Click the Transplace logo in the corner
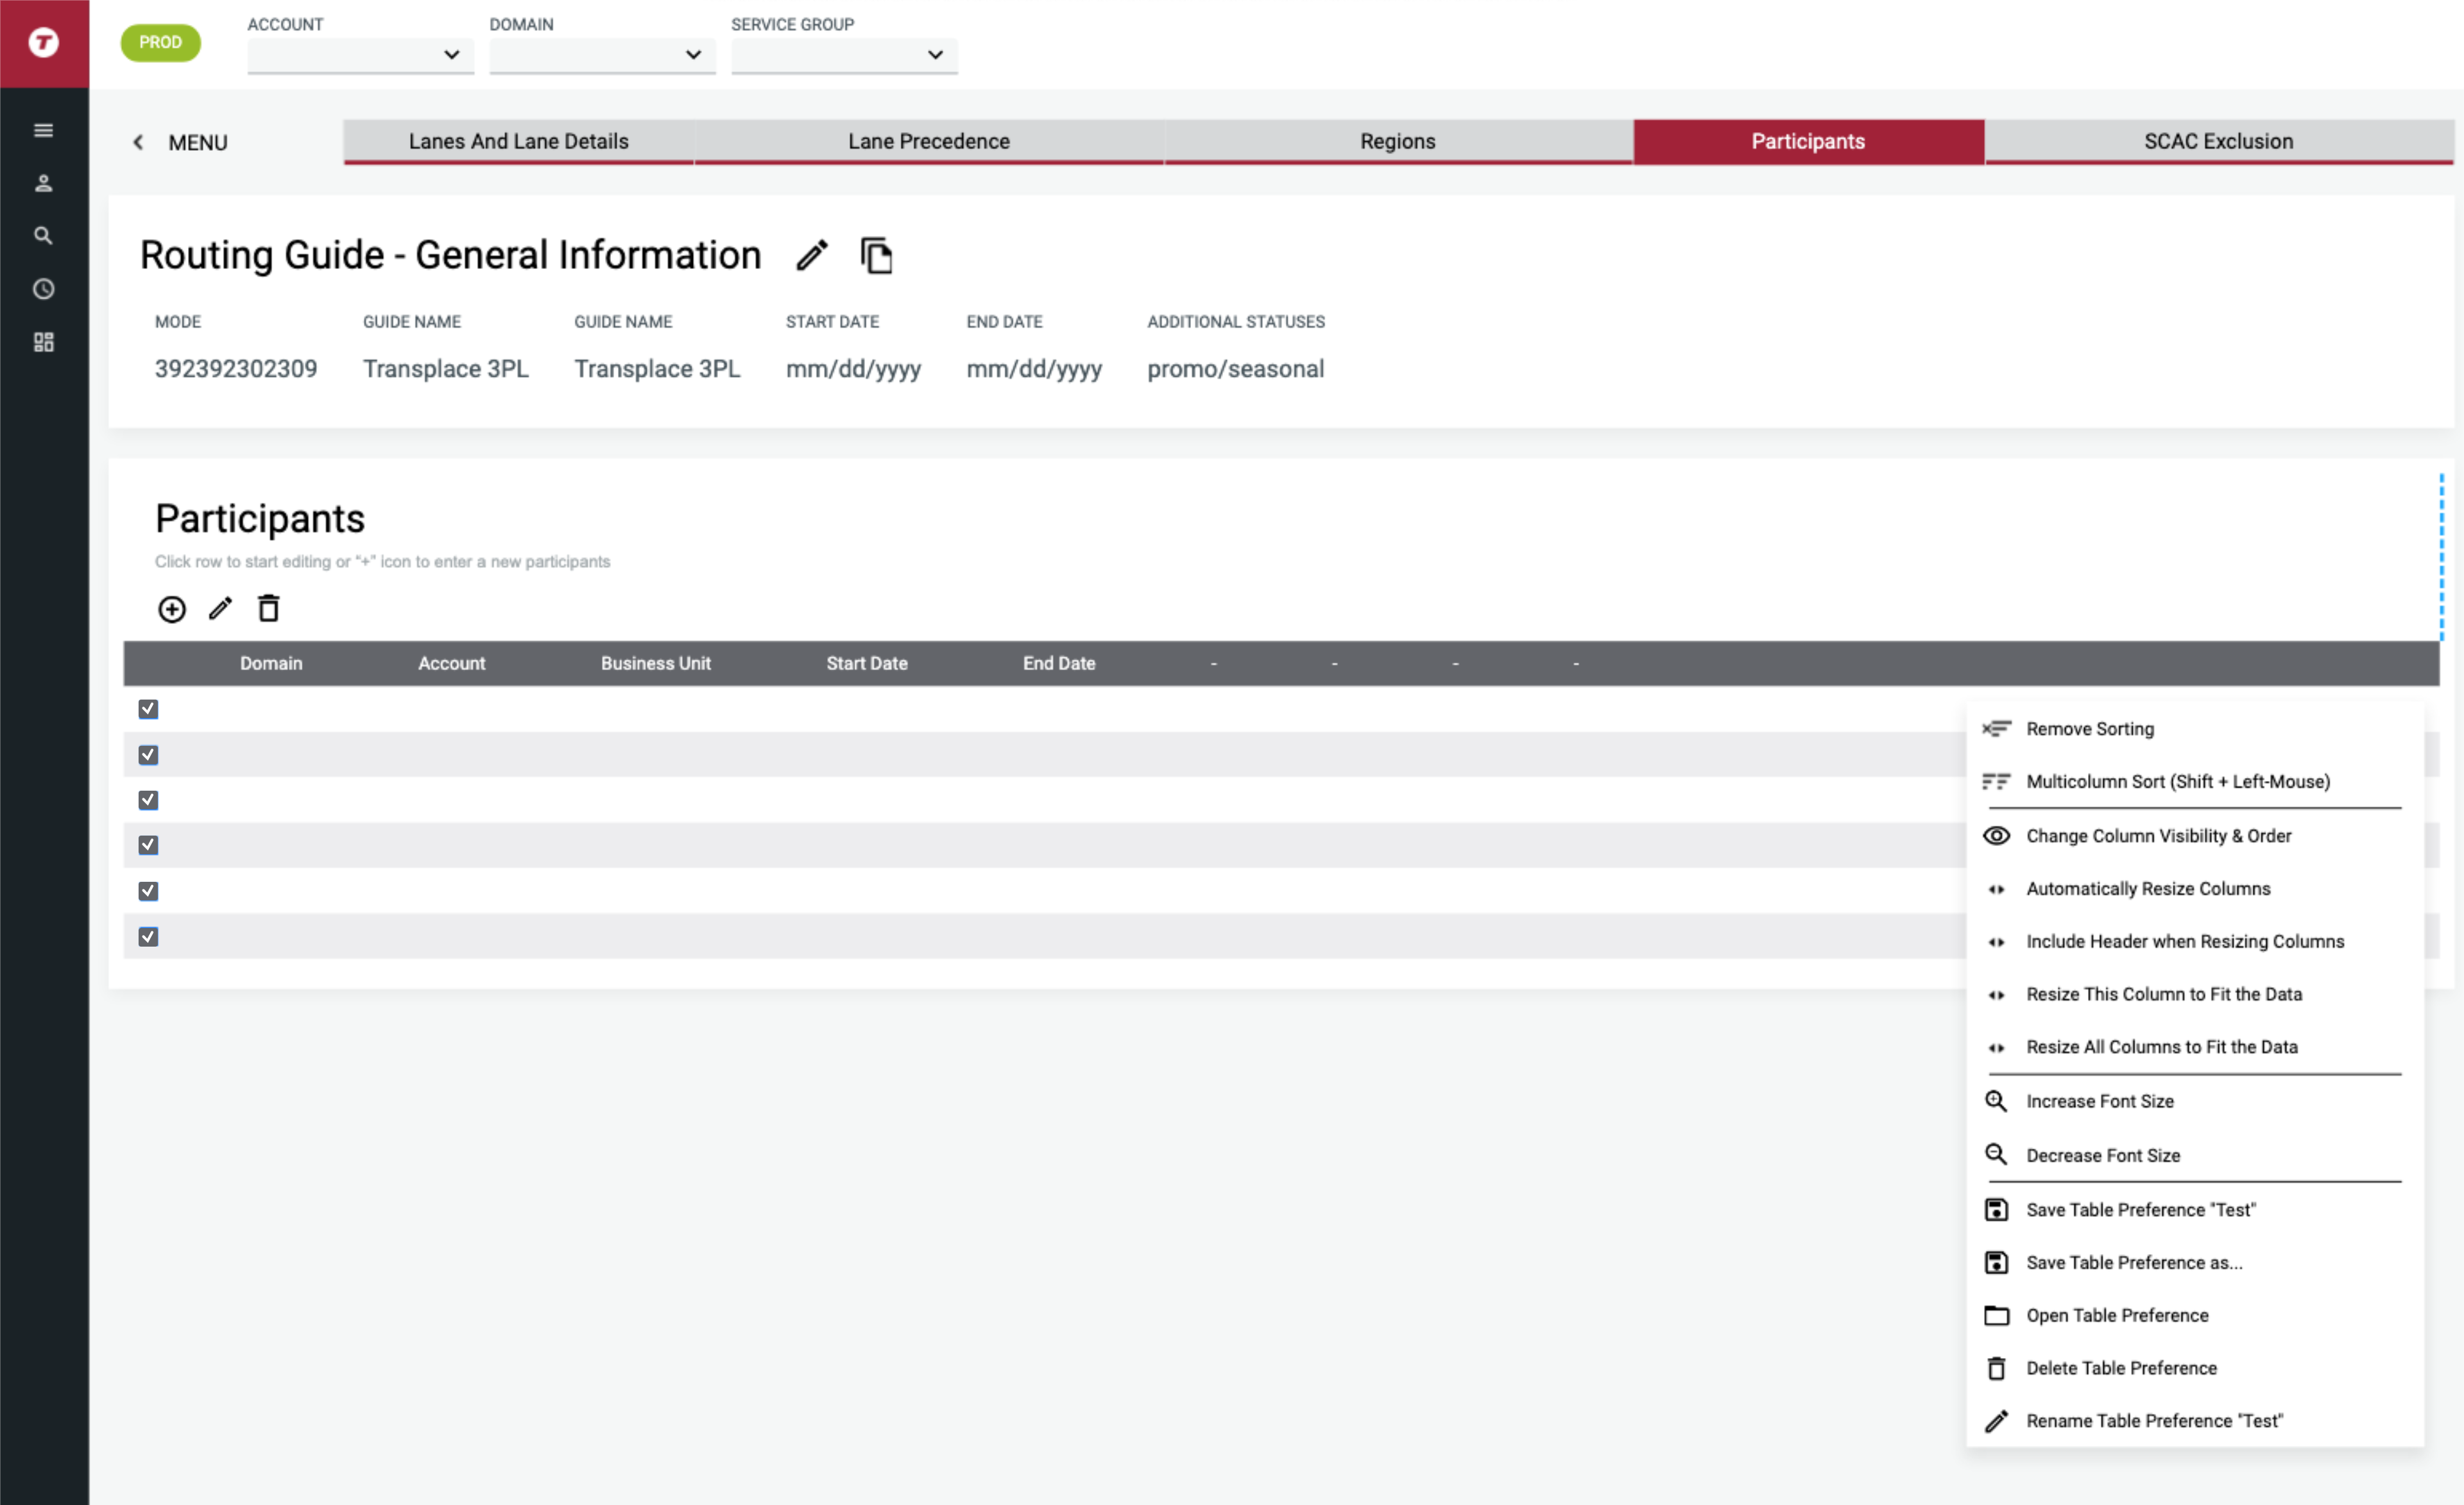Screen dimensions: 2464x1505 tap(43, 42)
